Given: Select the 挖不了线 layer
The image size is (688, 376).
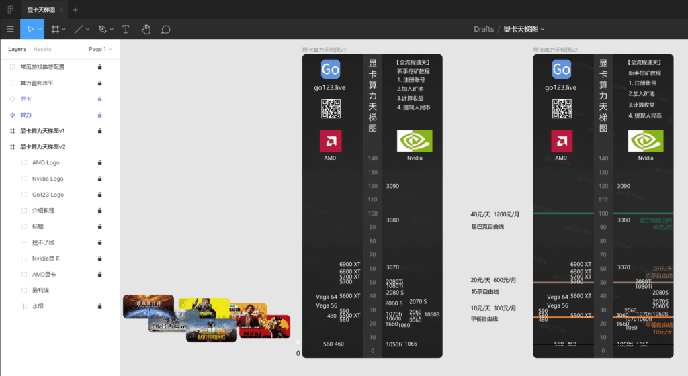Looking at the screenshot, I should pos(60,242).
